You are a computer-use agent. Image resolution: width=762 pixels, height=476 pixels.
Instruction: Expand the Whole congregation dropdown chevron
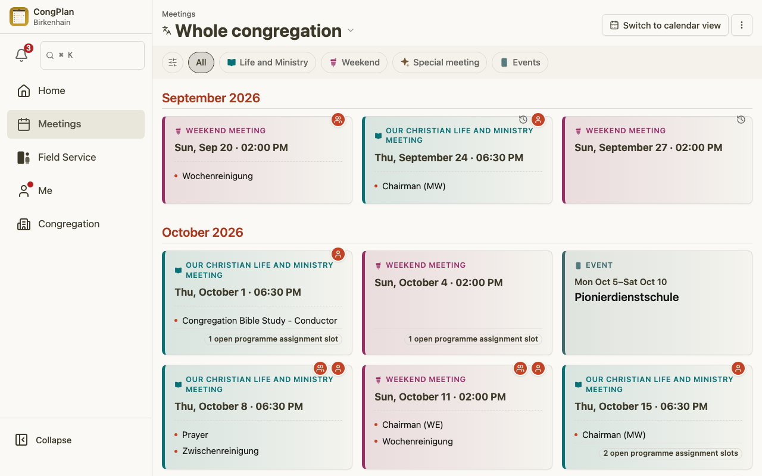(351, 30)
